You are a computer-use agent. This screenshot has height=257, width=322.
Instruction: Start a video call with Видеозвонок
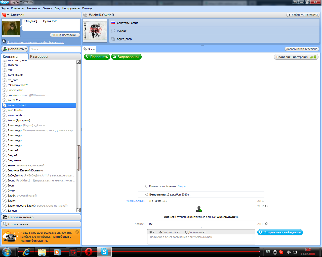[x=126, y=57]
